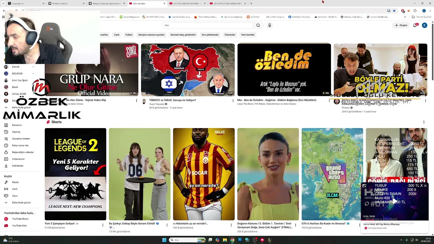Go to Oynatma listeleri playlists
This screenshot has height=244, width=434.
pos(21,139)
